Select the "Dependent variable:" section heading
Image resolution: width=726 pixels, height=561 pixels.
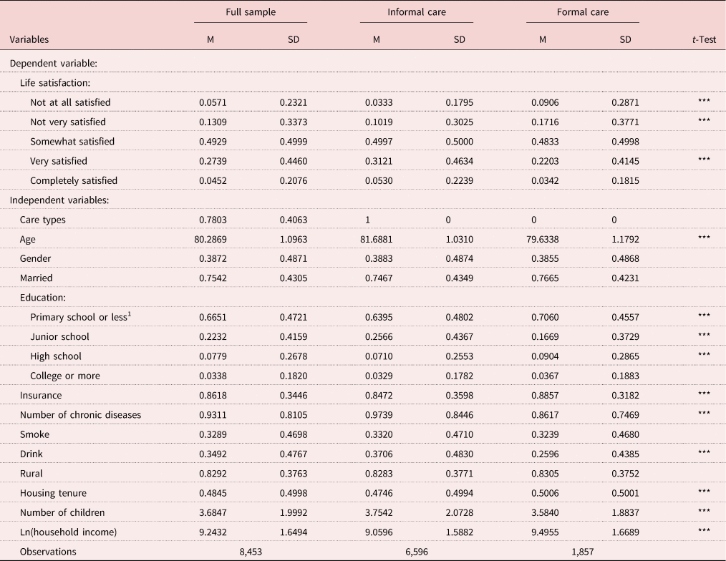pyautogui.click(x=53, y=64)
